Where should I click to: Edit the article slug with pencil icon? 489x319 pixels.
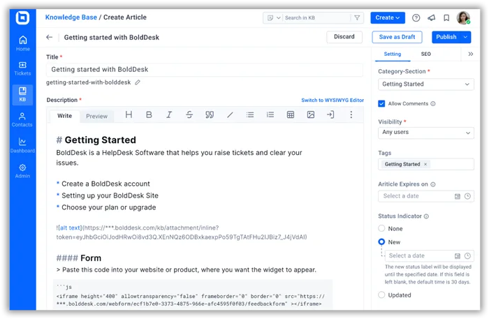pos(138,82)
